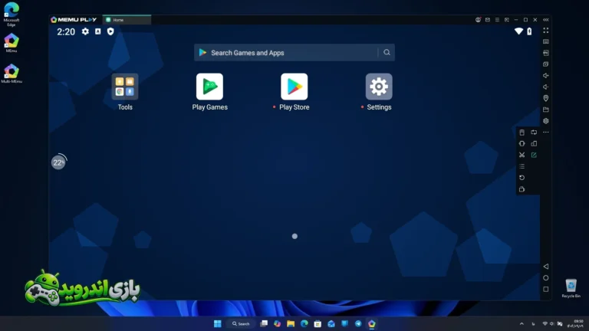Viewport: 589px width, 331px height.
Task: Open the MEmu desktop shortcut
Action: click(12, 43)
